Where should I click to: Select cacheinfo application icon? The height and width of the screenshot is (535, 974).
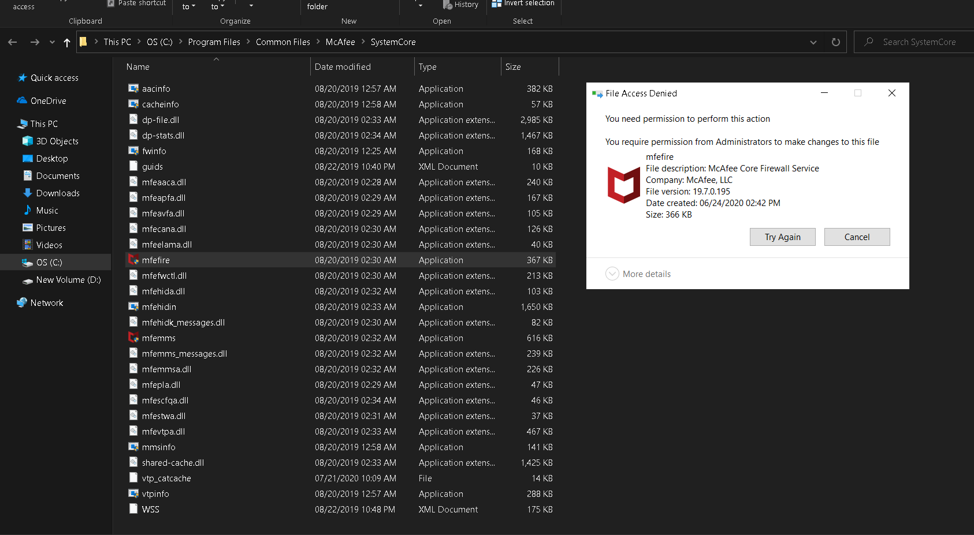pos(133,104)
